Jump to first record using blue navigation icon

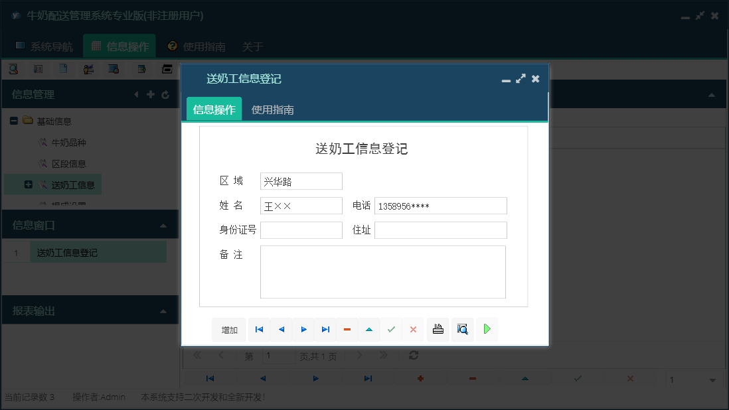(x=259, y=329)
